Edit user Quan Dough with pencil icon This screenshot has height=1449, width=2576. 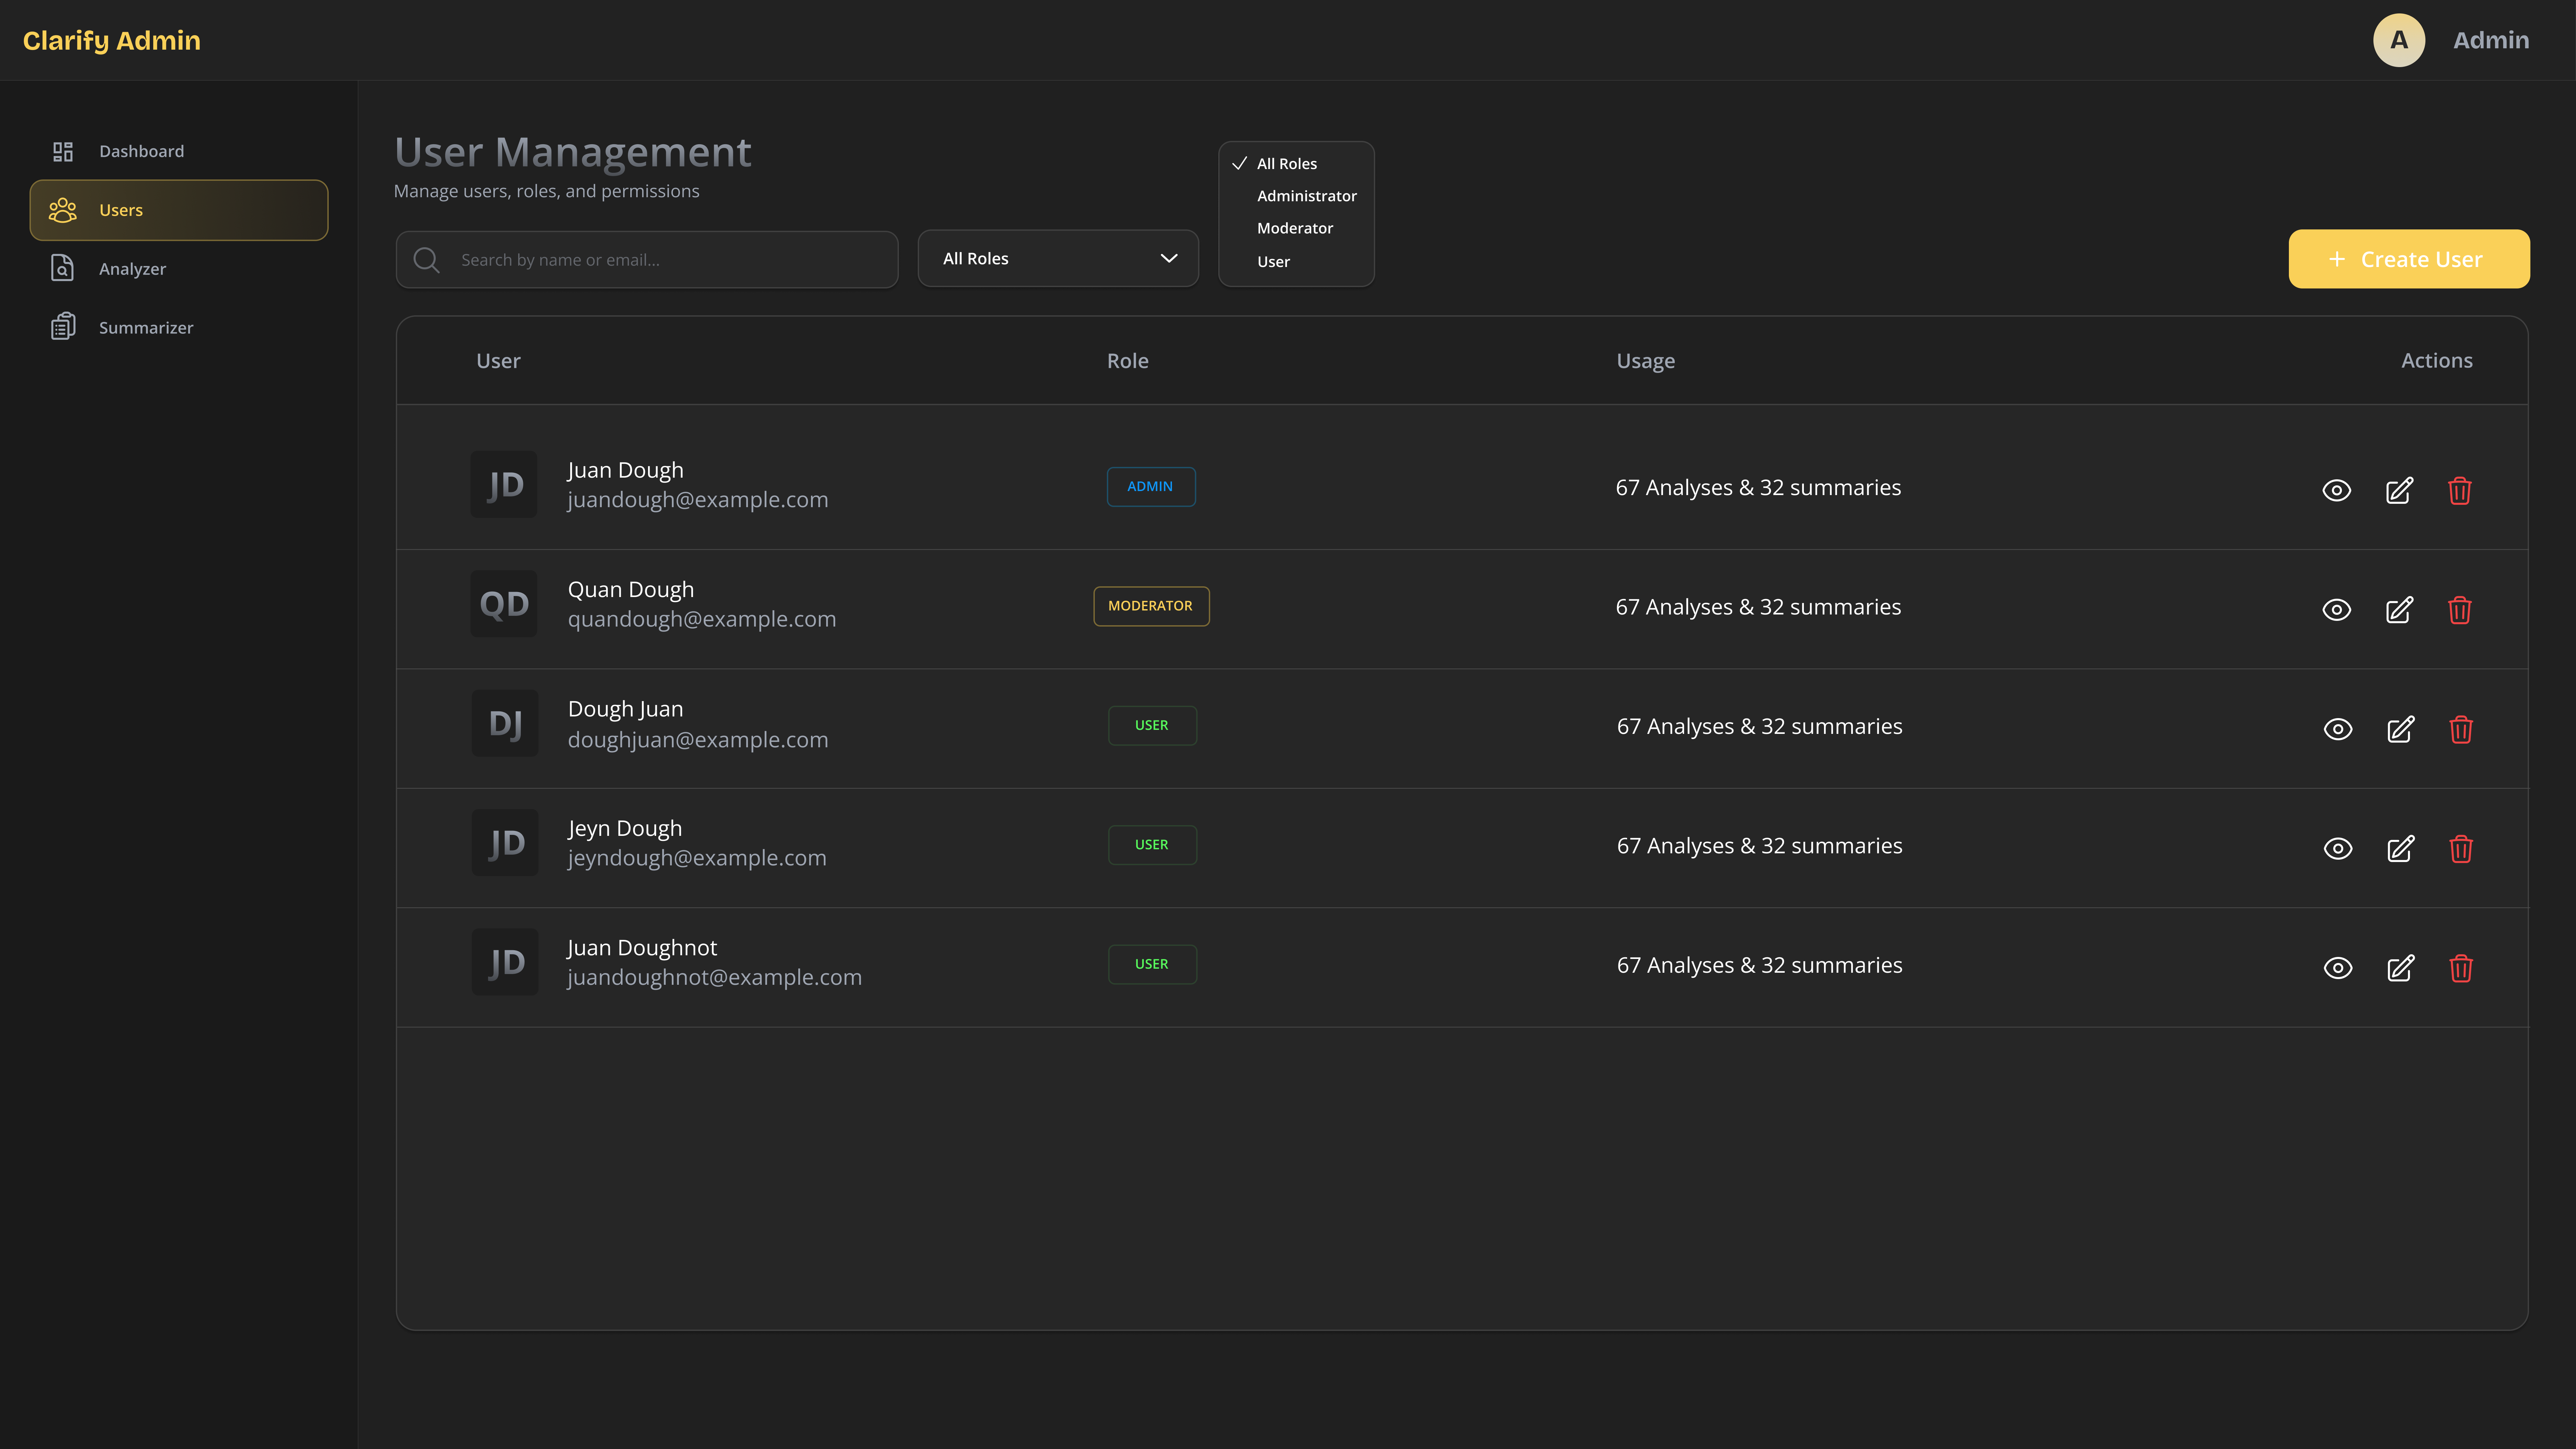pyautogui.click(x=2399, y=610)
